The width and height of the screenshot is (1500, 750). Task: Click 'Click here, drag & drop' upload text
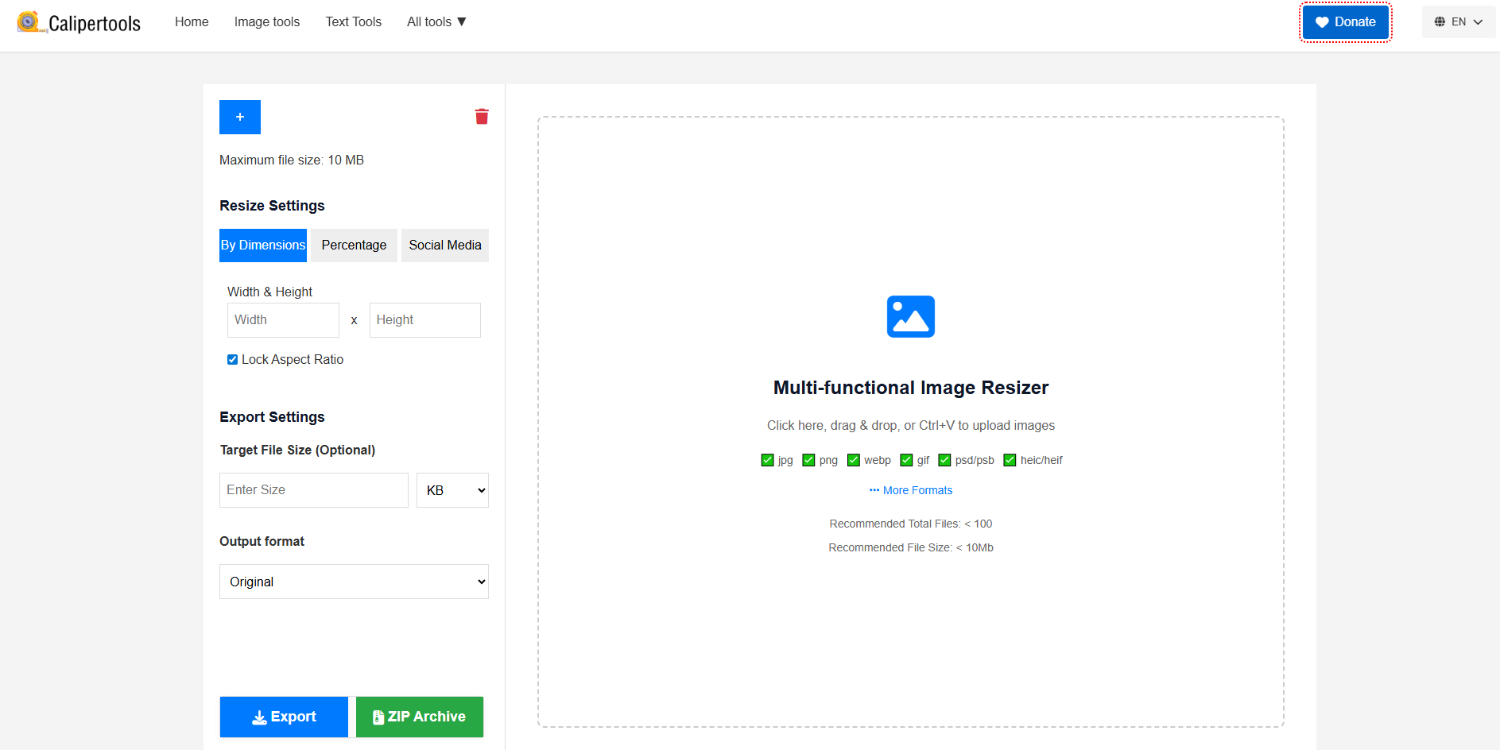(x=911, y=426)
